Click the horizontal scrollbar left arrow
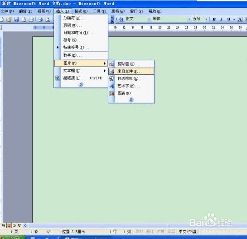This screenshot has height=239, width=247. [25, 225]
